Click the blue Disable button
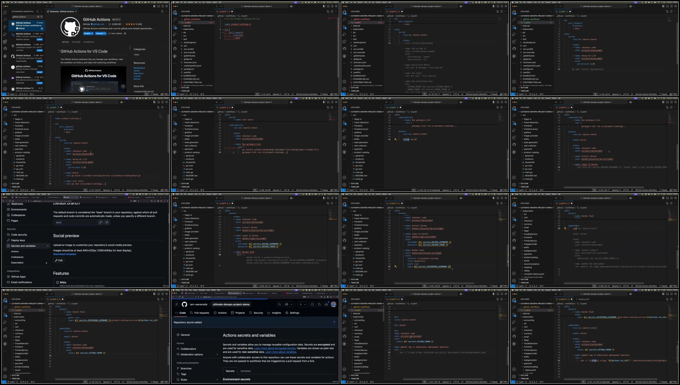Image resolution: width=680 pixels, height=385 pixels. [x=87, y=33]
